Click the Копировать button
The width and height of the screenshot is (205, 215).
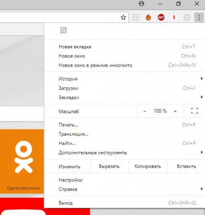coord(148,166)
